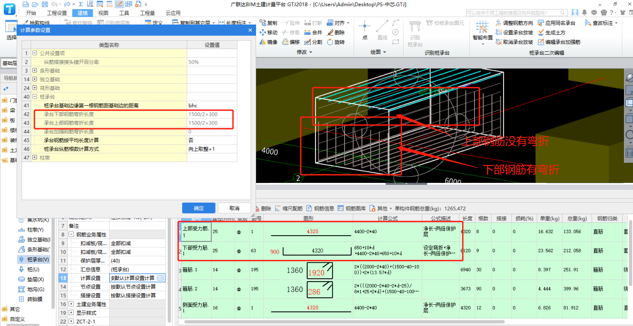
Task: Click Generate earthwork (生成土方)
Action: (x=552, y=32)
